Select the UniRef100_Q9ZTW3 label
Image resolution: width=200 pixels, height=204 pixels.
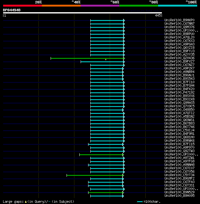179,151
